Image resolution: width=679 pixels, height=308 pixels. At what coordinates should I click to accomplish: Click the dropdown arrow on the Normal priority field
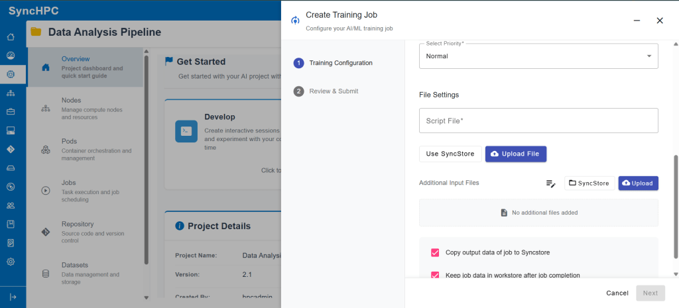pos(648,56)
